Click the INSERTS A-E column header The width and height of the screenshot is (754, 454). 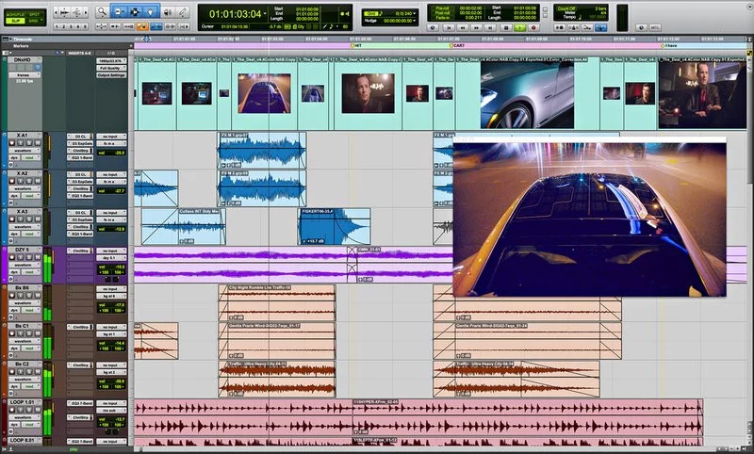click(80, 53)
